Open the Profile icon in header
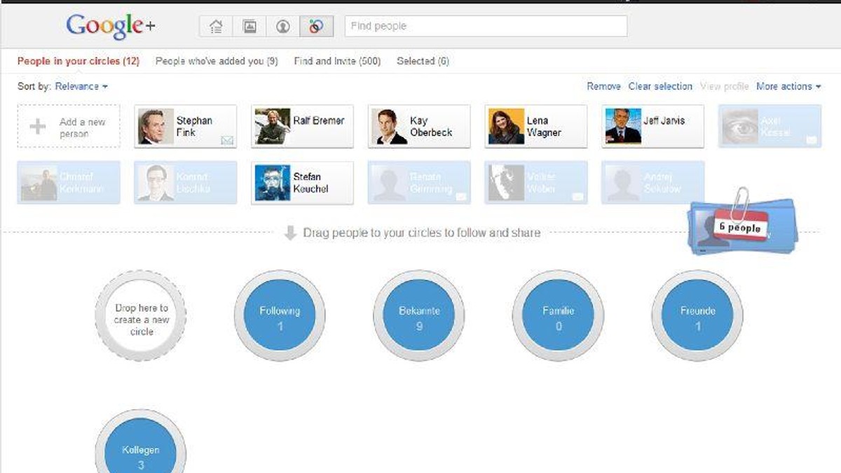 click(x=283, y=27)
